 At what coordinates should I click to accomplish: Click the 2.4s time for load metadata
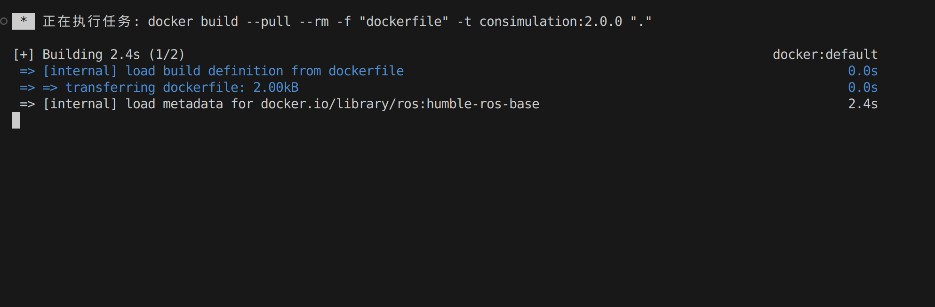863,104
